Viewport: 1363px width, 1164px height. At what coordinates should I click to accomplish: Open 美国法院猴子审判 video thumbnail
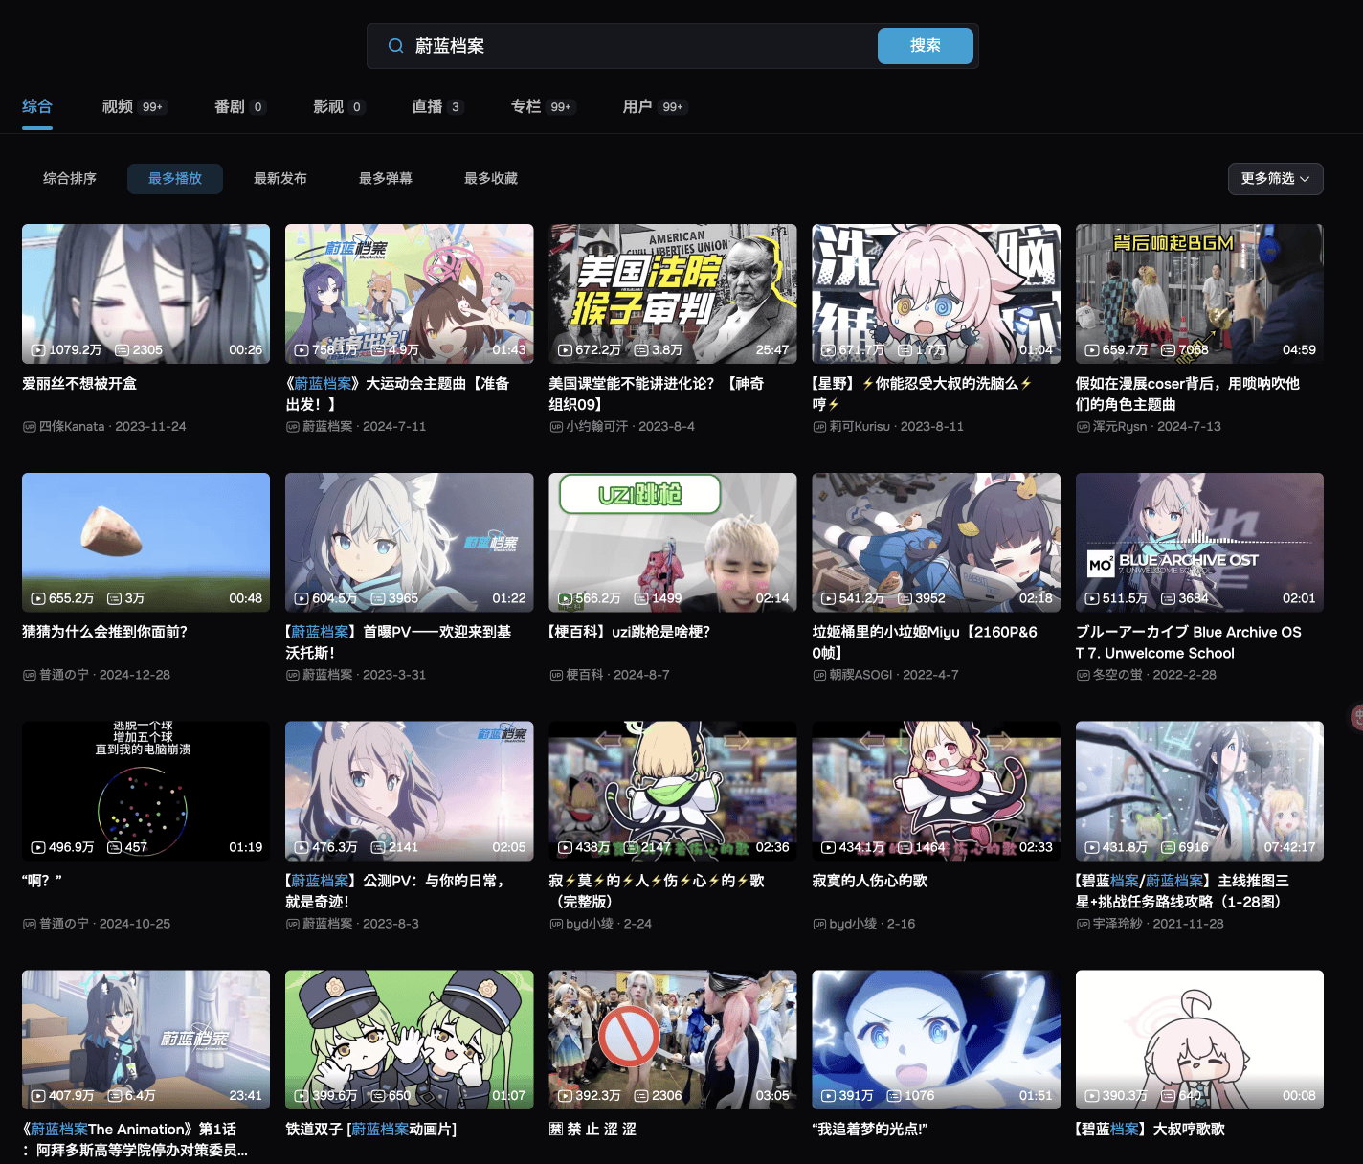point(672,293)
